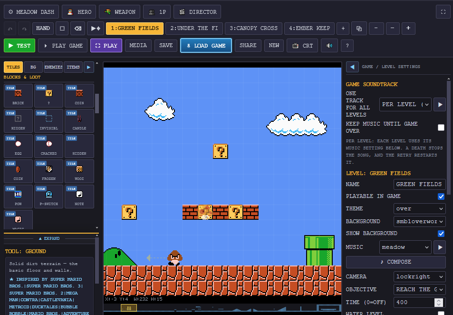Viewport: 453px width, 315px height.
Task: Click the green Test button
Action: pyautogui.click(x=19, y=46)
